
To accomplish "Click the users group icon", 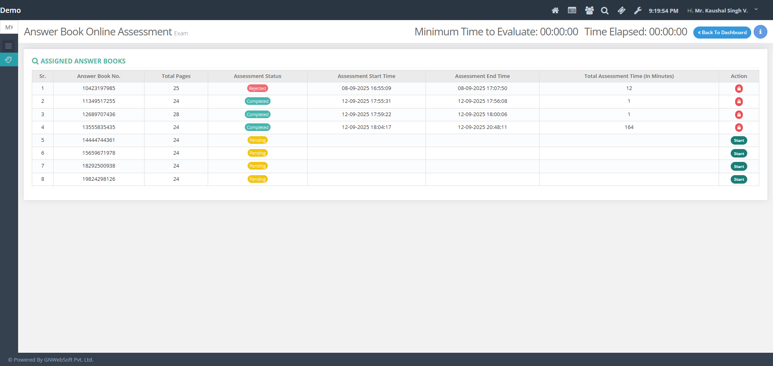I will point(589,10).
